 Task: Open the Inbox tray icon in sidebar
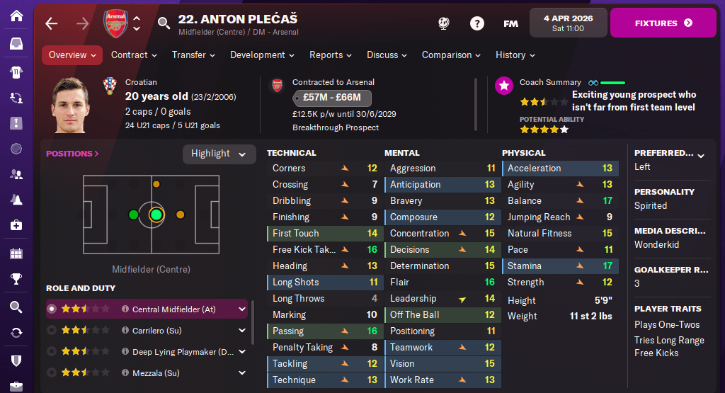coord(16,44)
